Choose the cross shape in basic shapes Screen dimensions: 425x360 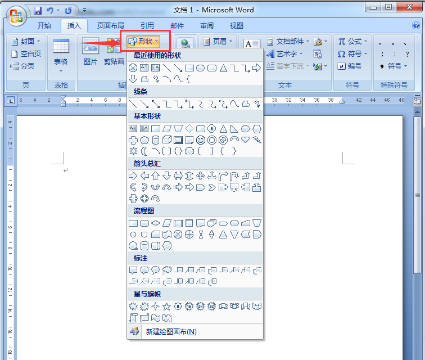[x=133, y=140]
